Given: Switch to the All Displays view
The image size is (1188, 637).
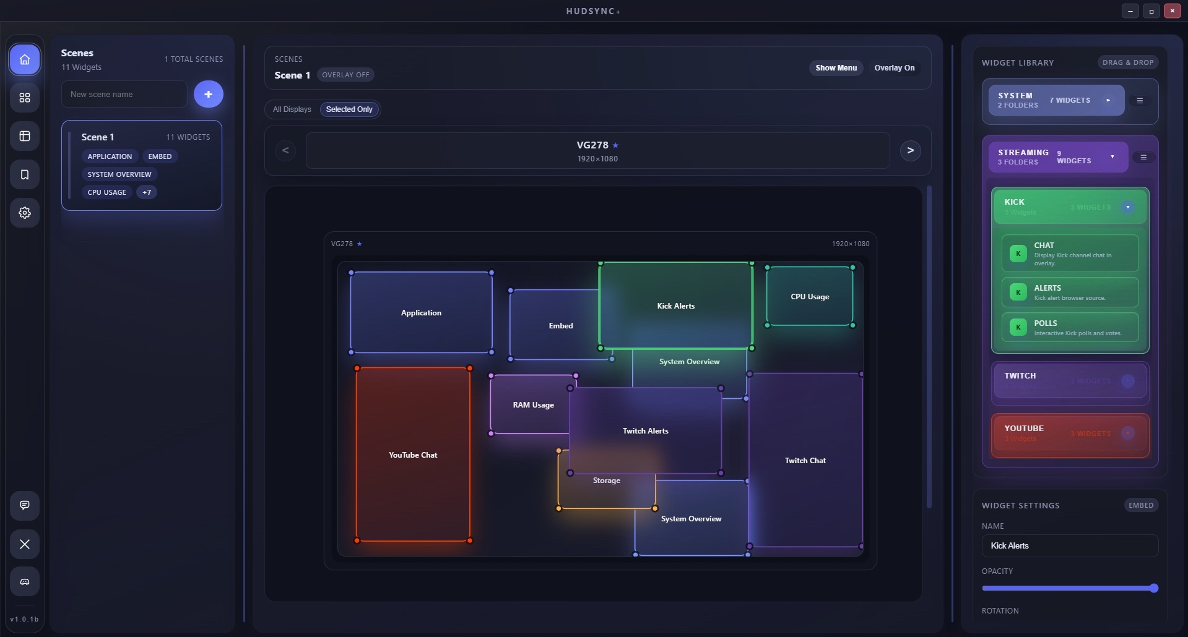Looking at the screenshot, I should 292,109.
